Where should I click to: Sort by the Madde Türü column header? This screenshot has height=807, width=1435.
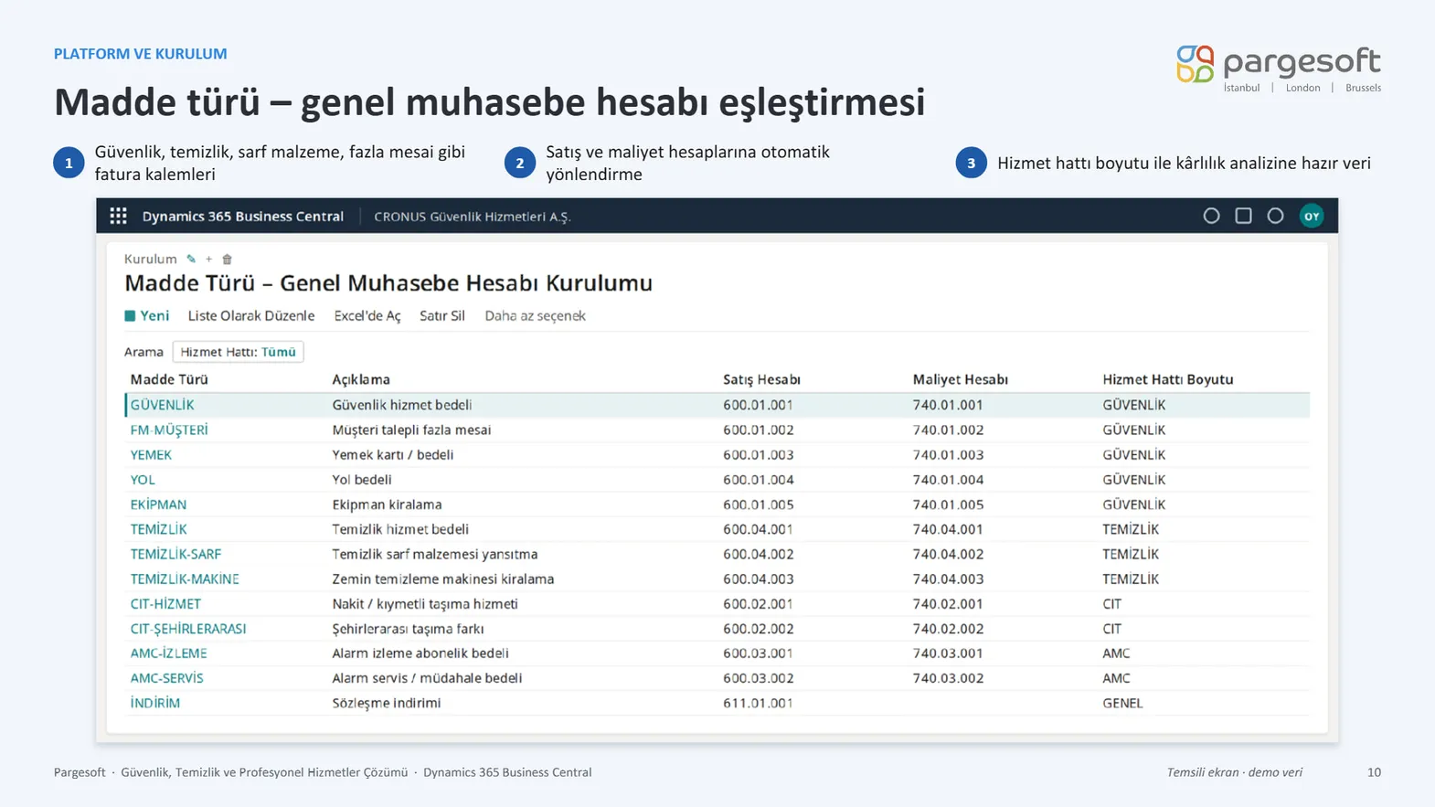(x=169, y=379)
